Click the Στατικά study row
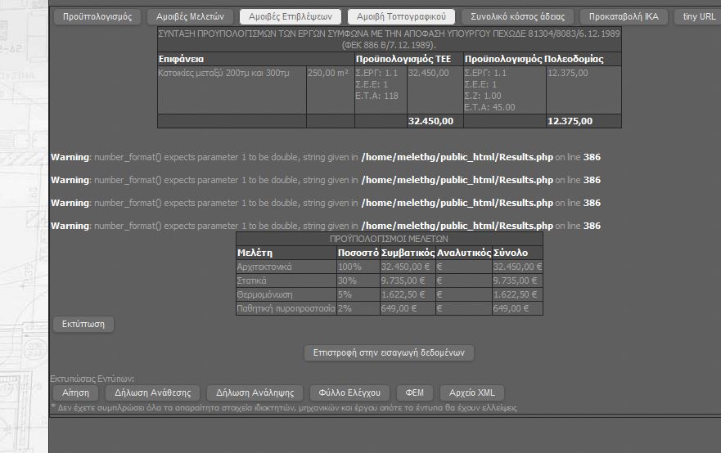Viewport: 721px width, 453px height. pyautogui.click(x=251, y=280)
